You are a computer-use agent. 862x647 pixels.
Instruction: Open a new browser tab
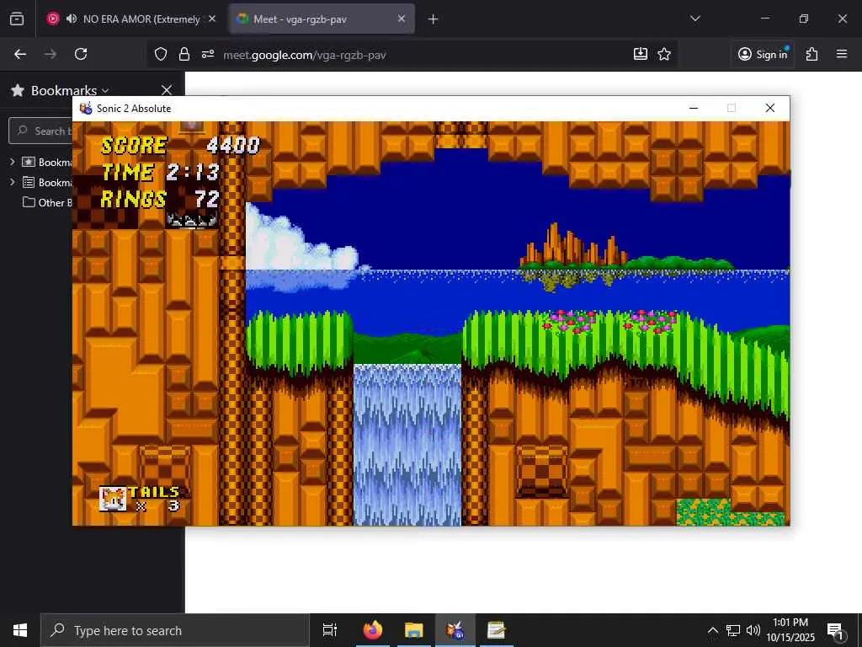(x=434, y=19)
